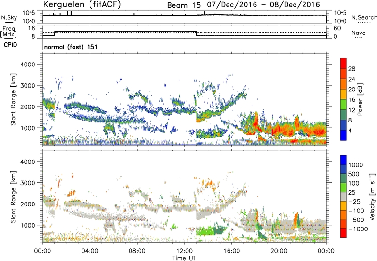
Task: Click the '28' tick on Power colorbar
Action: [352, 69]
